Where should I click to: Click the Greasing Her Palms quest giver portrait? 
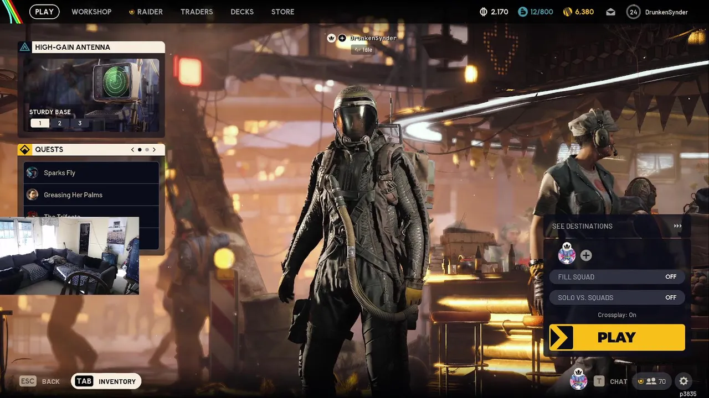pos(33,195)
